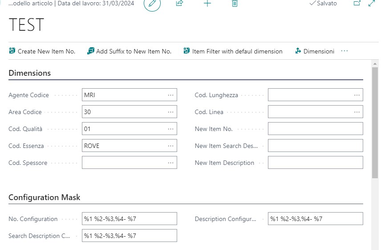Click the pencil edit icon

pyautogui.click(x=152, y=4)
